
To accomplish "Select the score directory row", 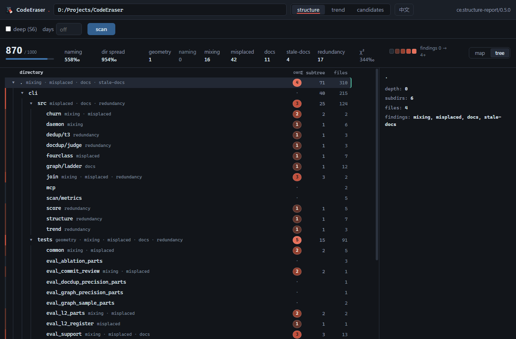I will pos(177,209).
